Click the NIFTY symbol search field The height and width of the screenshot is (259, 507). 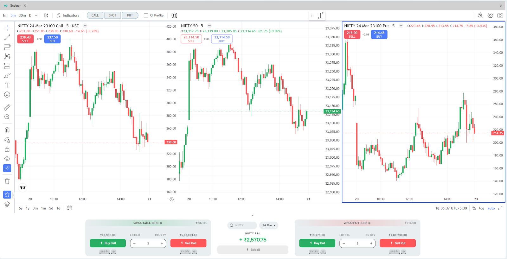coord(242,225)
